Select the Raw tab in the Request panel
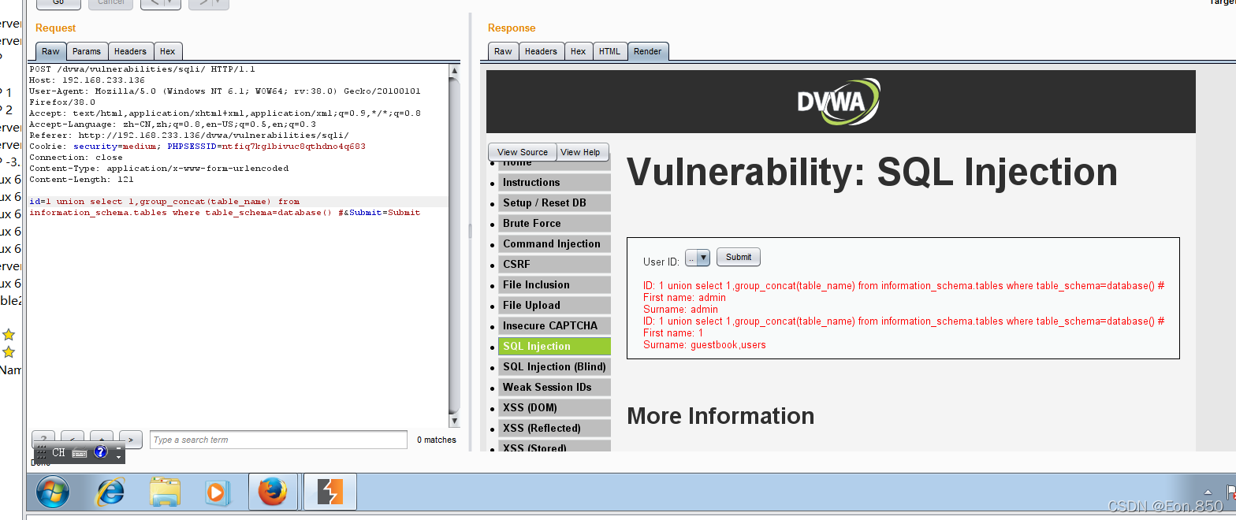Screen dimensions: 1236x520 click(50, 51)
